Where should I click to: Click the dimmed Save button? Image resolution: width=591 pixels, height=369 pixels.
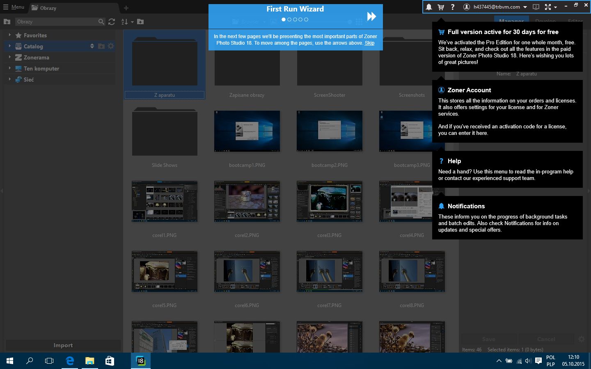[x=488, y=339]
